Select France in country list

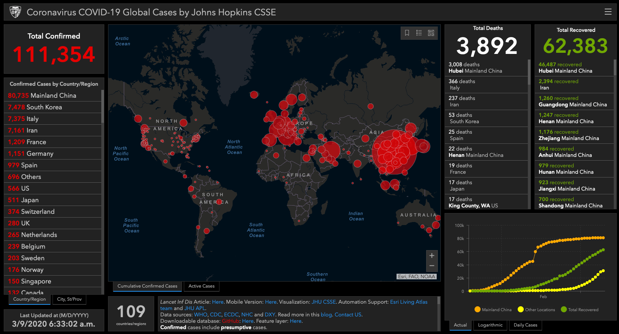[x=53, y=142]
